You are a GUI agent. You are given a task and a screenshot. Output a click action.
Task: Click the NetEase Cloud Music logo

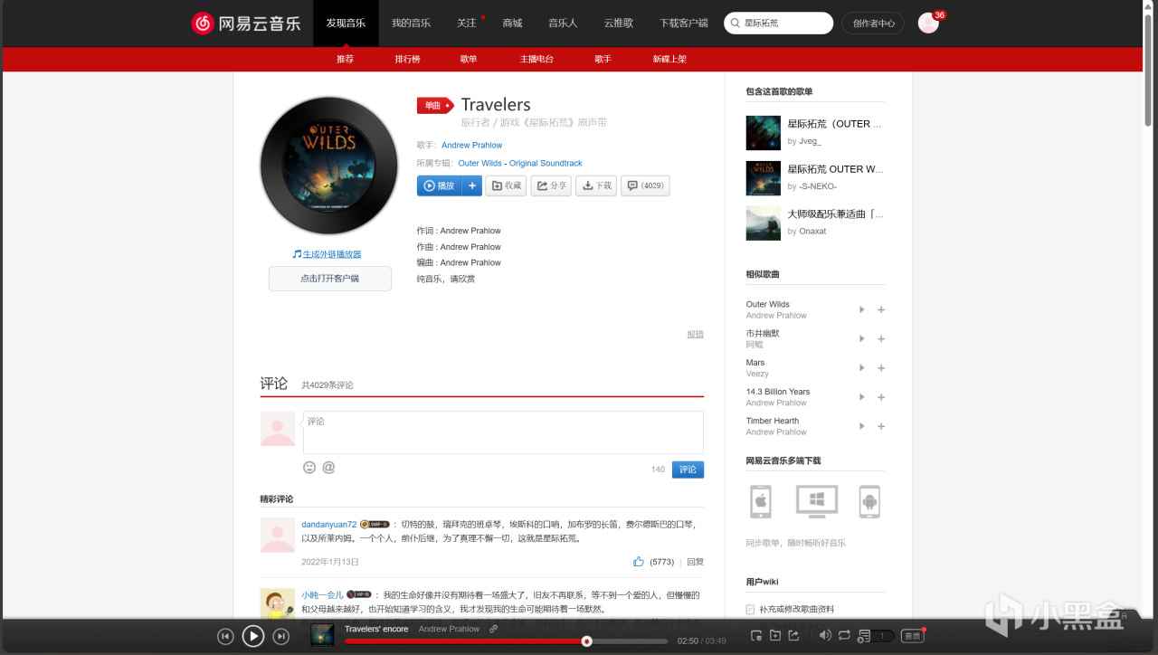(246, 24)
